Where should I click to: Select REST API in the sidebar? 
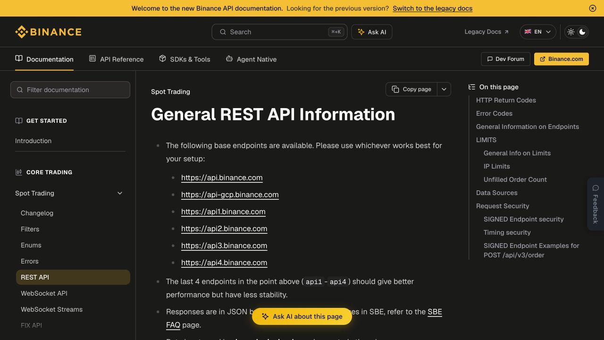tap(73, 277)
